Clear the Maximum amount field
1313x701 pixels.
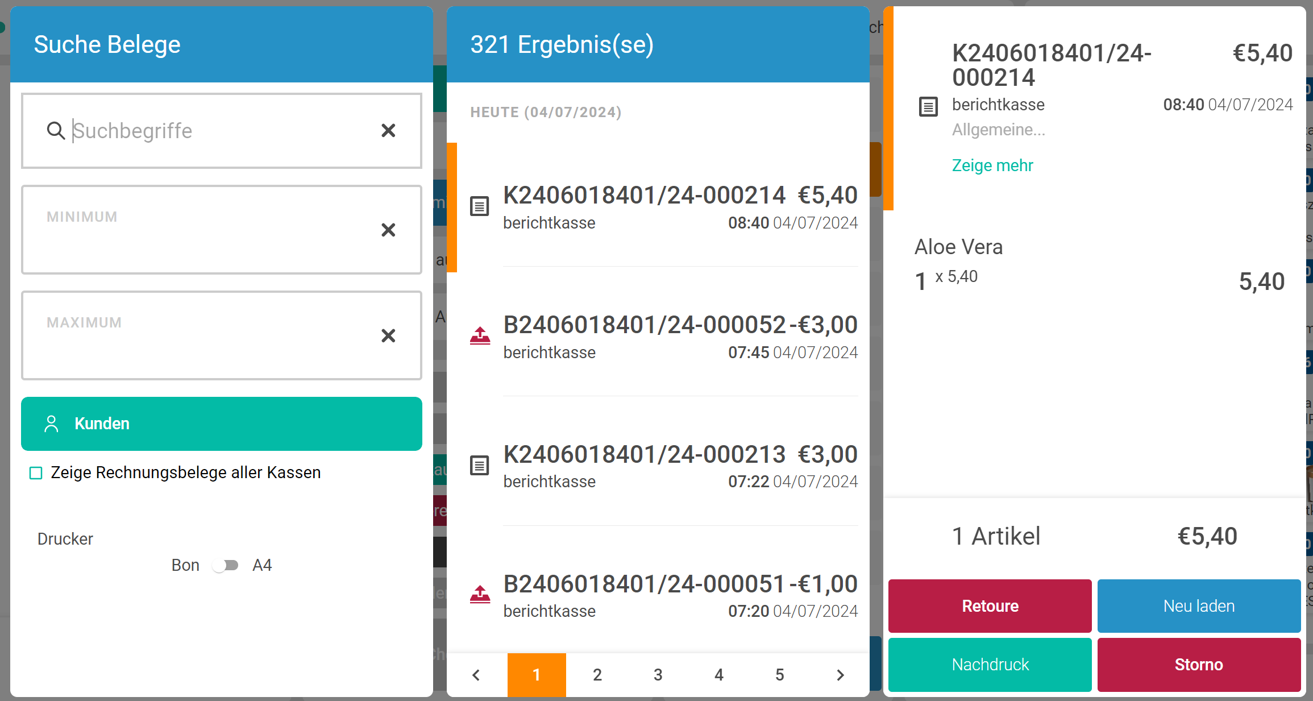[388, 335]
